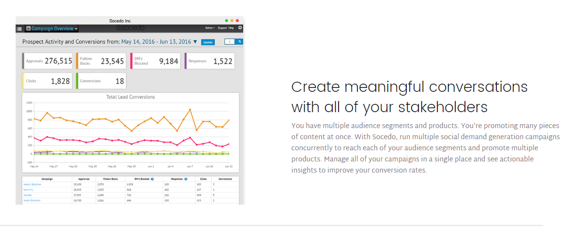Open the date range dropdown arrow
Viewport: 570px width, 246px height.
point(195,42)
